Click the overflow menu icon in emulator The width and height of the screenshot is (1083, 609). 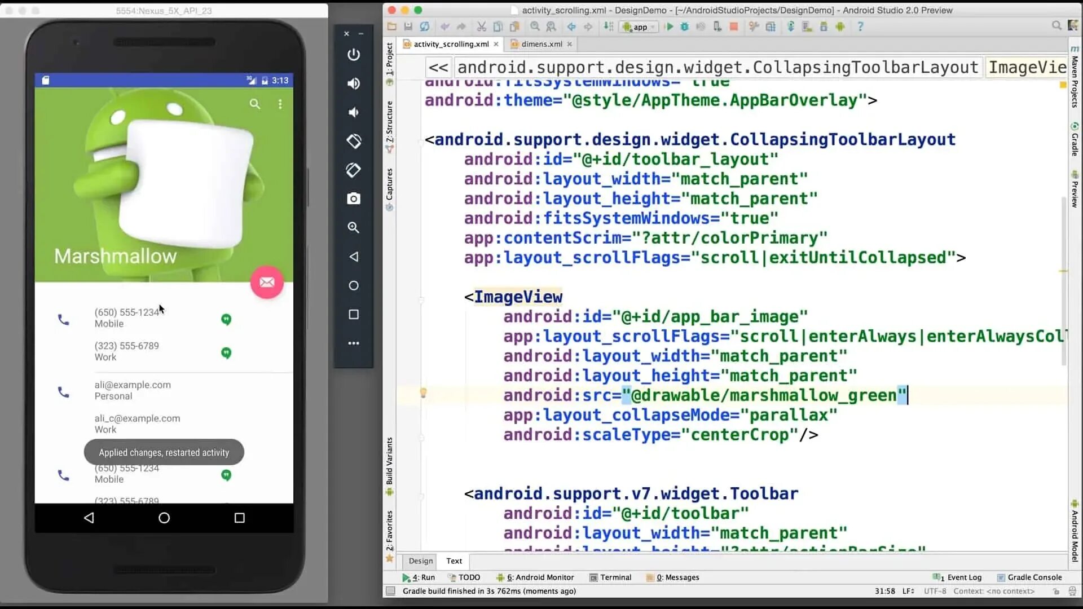click(x=280, y=104)
